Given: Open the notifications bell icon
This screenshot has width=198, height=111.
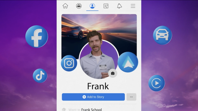Looking at the screenshot, I should [x=119, y=6].
